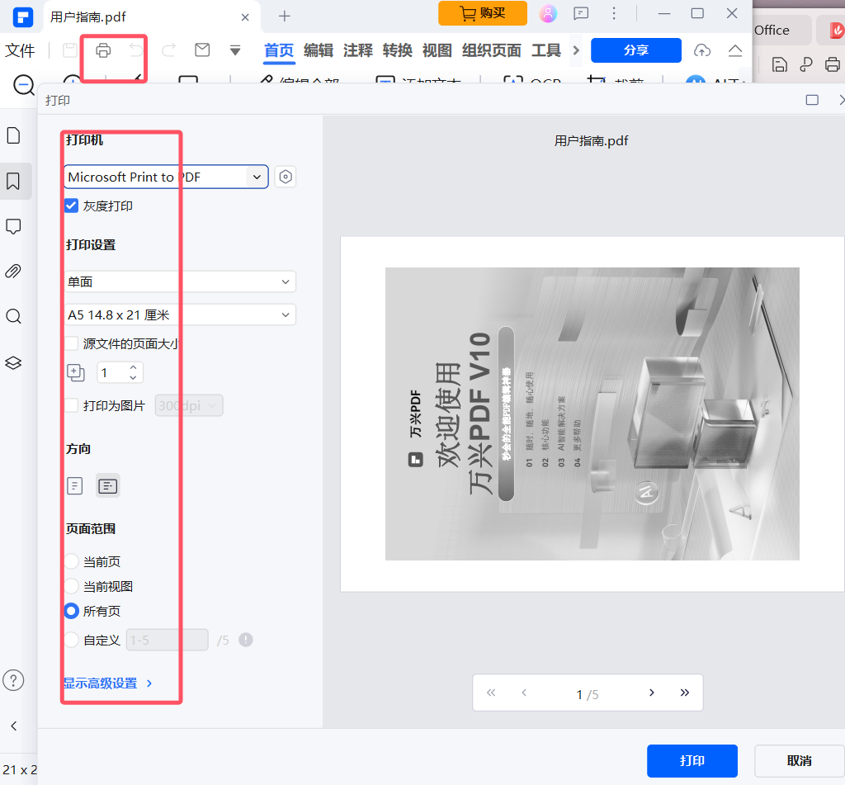Enable the 打印为图片 print-as-image checkbox
This screenshot has height=785, width=845.
pyautogui.click(x=70, y=405)
